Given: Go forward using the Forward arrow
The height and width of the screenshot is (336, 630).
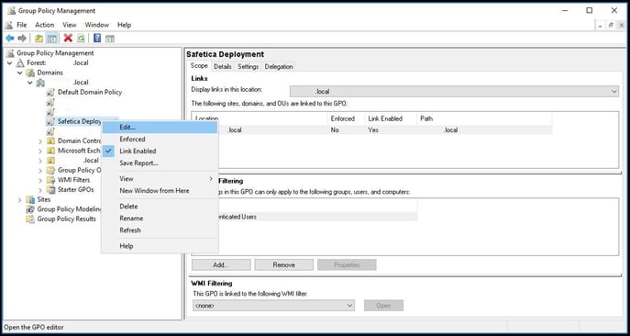Looking at the screenshot, I should tap(22, 39).
